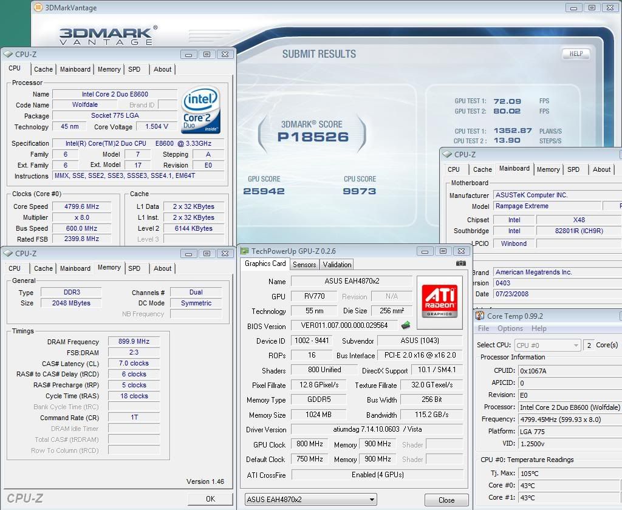The image size is (622, 510).
Task: Click the CPU-Z icon in the Mainboard window's title bar
Action: point(447,155)
